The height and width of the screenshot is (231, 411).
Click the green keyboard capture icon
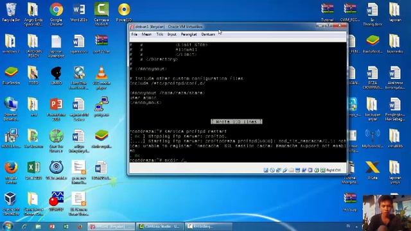tap(322, 170)
